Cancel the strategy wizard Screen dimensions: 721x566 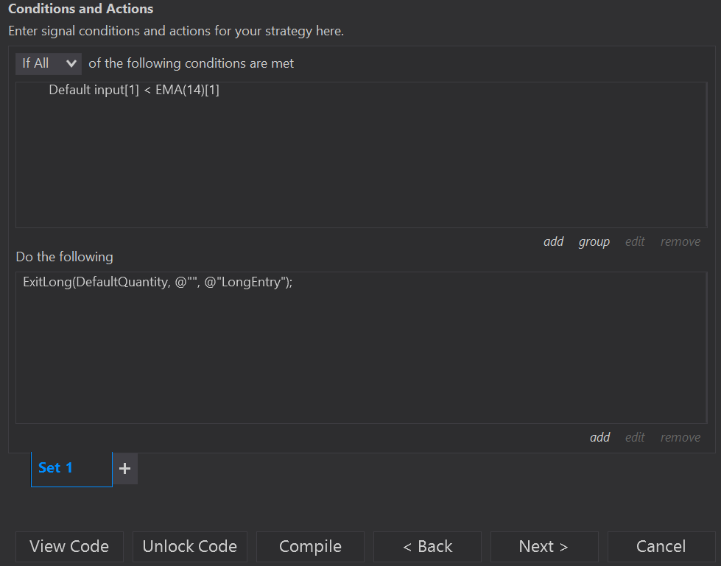[x=661, y=547]
